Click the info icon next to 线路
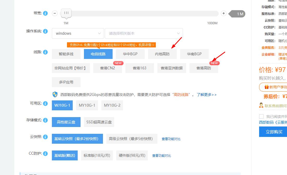Viewport: 287px width, 175px height. tap(45, 52)
